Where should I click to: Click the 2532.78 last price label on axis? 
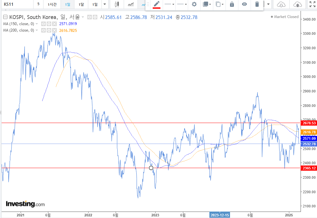click(309, 144)
